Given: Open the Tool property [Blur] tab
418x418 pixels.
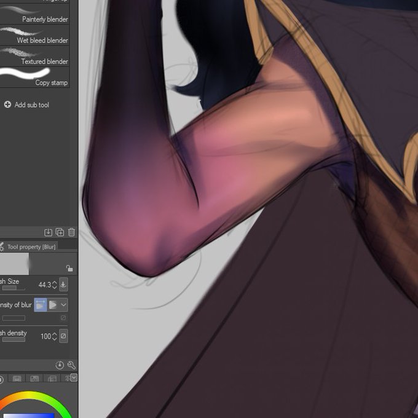Looking at the screenshot, I should coord(28,247).
